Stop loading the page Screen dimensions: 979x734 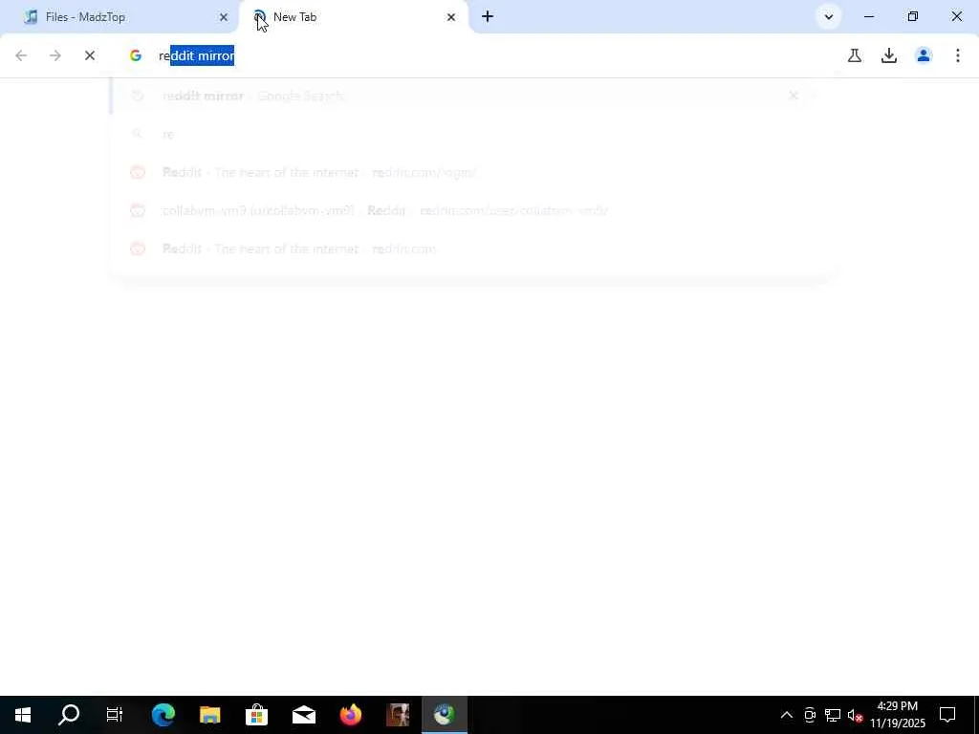click(x=90, y=55)
